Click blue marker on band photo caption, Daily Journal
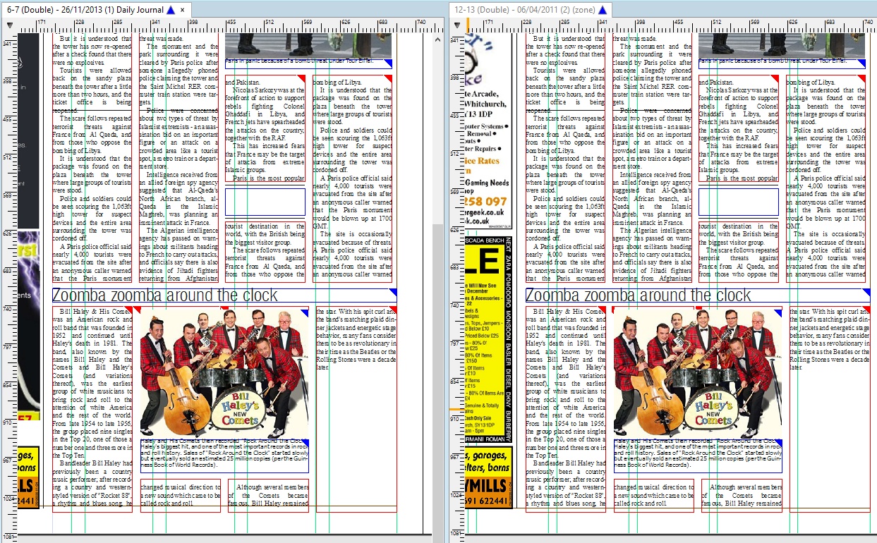This screenshot has height=543, width=877. [306, 443]
